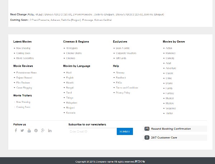Select Bhojpuri language link
The height and width of the screenshot is (164, 215).
pyautogui.click(x=70, y=108)
